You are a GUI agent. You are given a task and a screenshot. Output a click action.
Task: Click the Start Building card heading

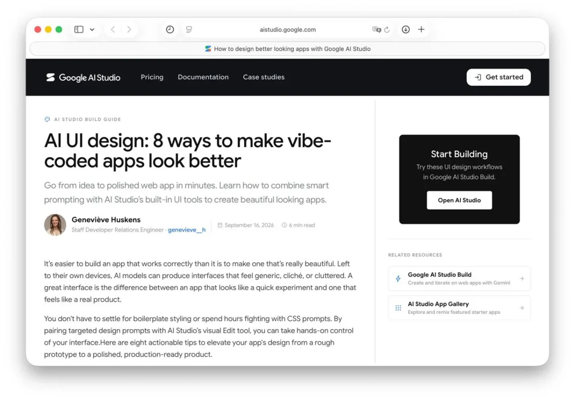point(459,154)
